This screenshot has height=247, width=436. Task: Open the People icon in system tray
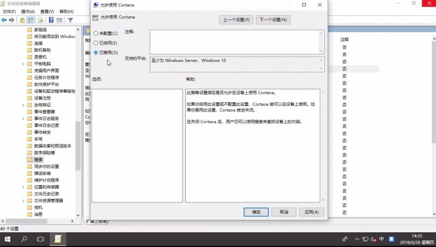(345, 239)
